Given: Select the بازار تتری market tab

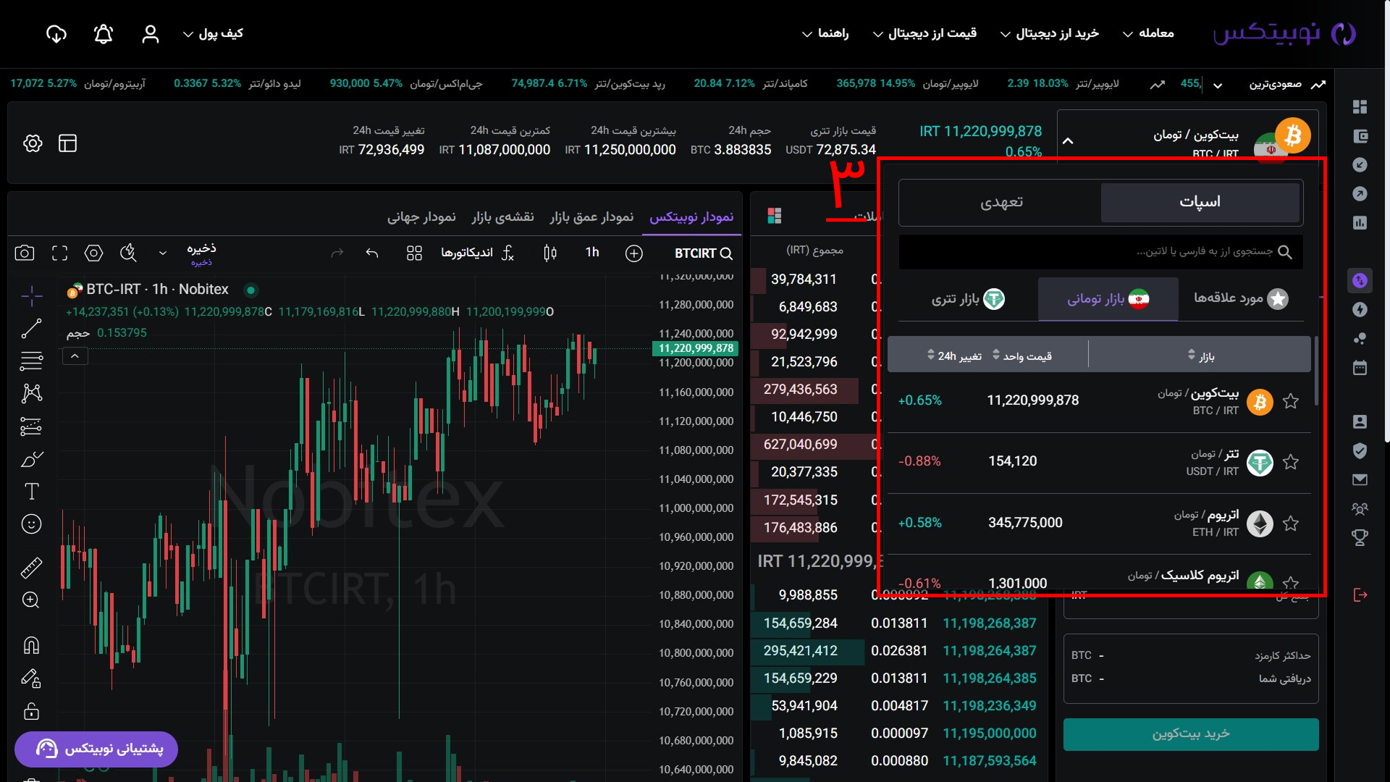Looking at the screenshot, I should [968, 299].
